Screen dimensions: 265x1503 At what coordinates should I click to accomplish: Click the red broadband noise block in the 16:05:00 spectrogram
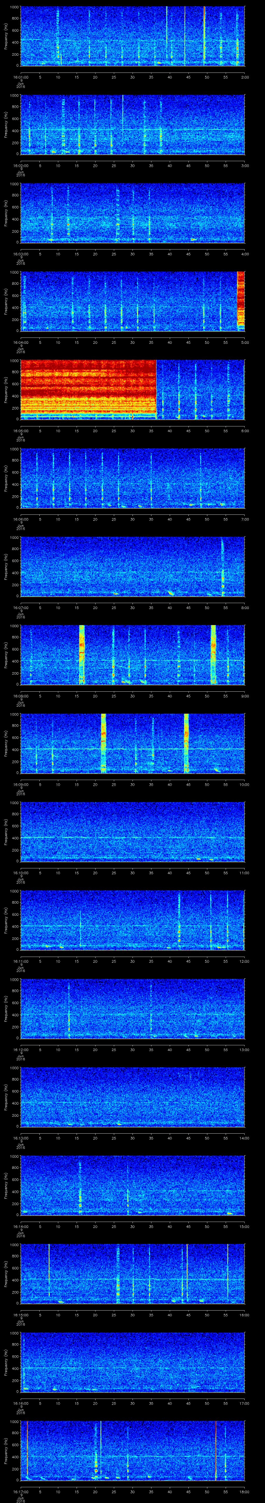(89, 390)
